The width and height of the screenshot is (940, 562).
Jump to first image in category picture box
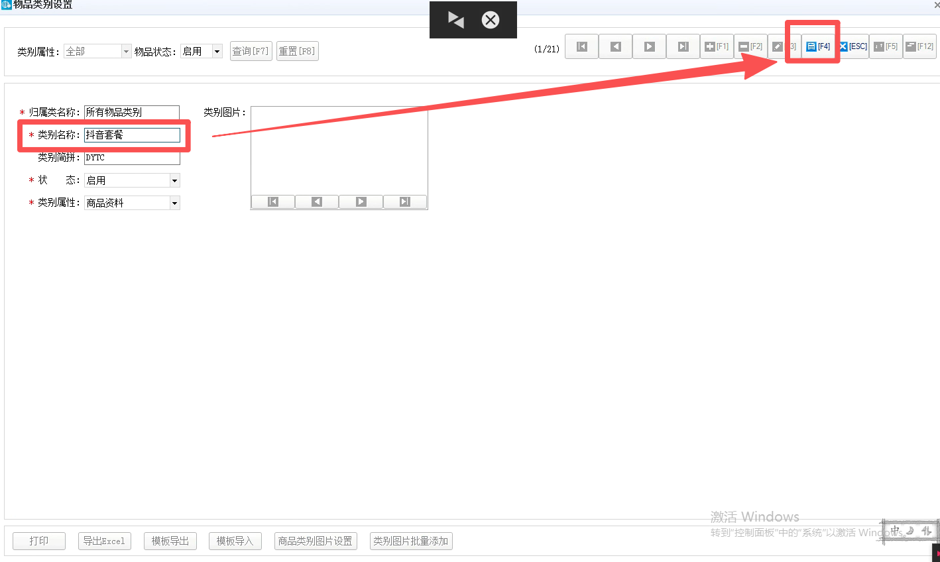point(273,201)
